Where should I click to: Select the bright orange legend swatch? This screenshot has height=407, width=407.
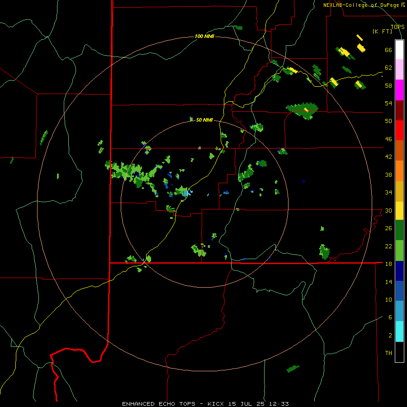coord(399,171)
